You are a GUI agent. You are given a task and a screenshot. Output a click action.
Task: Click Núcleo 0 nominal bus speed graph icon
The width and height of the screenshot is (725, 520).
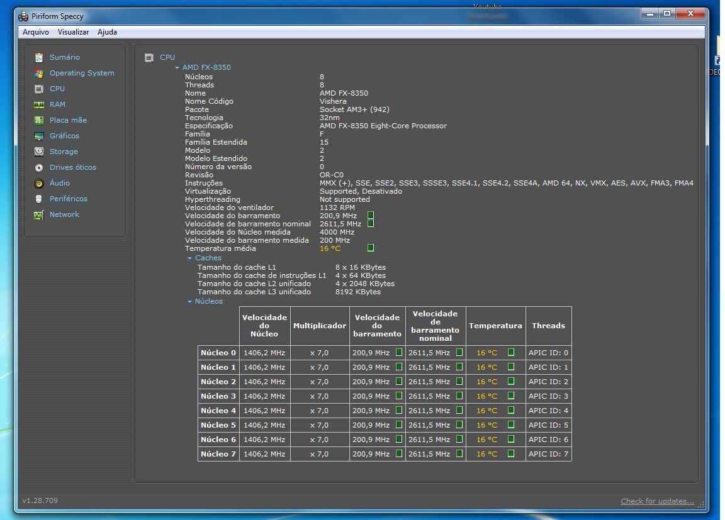pyautogui.click(x=459, y=352)
